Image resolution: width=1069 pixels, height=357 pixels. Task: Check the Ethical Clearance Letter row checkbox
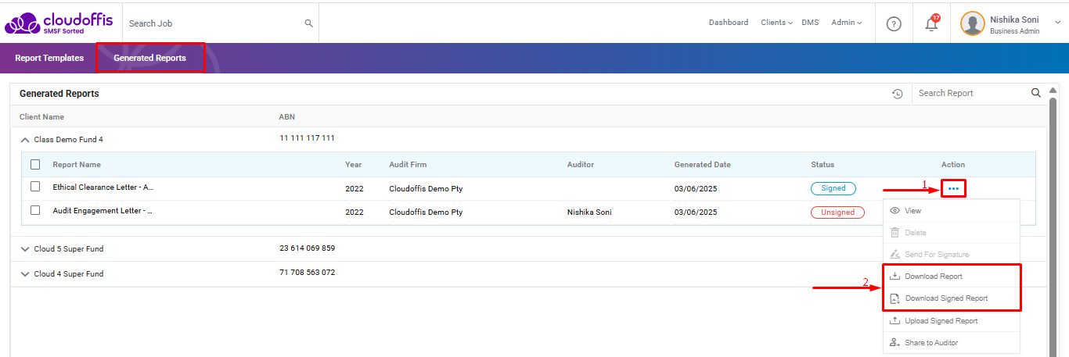coord(35,187)
